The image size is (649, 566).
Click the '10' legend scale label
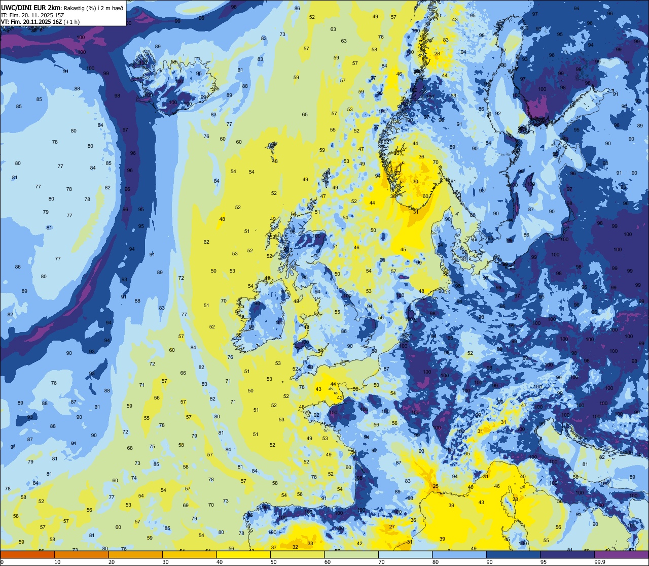57,562
